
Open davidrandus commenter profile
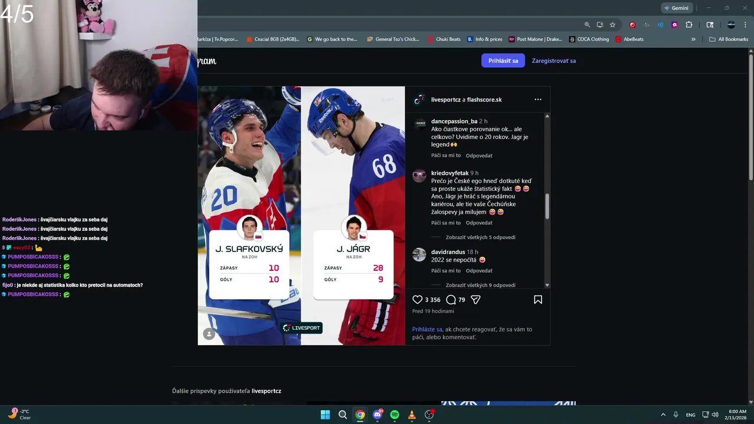[x=448, y=252]
